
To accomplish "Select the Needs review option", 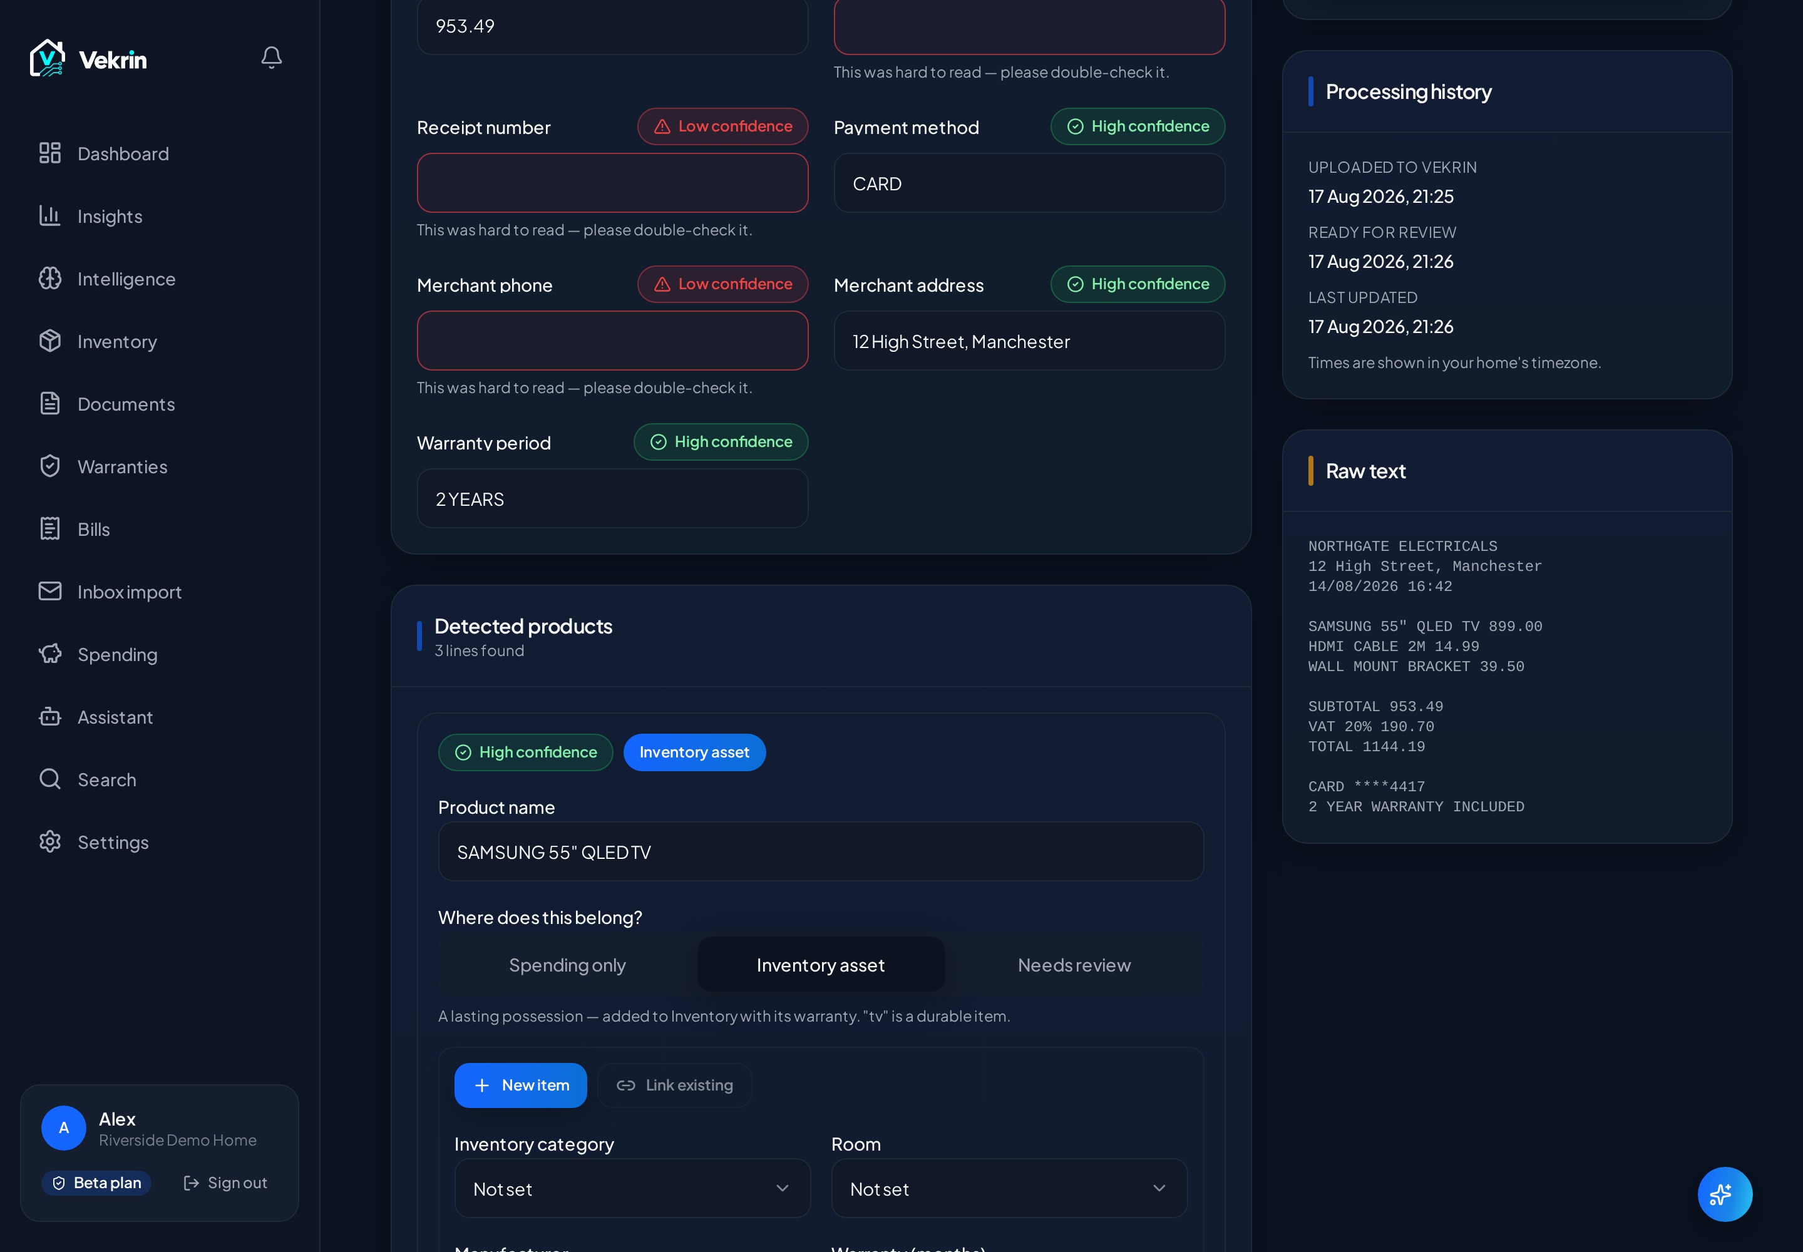I will (x=1074, y=965).
